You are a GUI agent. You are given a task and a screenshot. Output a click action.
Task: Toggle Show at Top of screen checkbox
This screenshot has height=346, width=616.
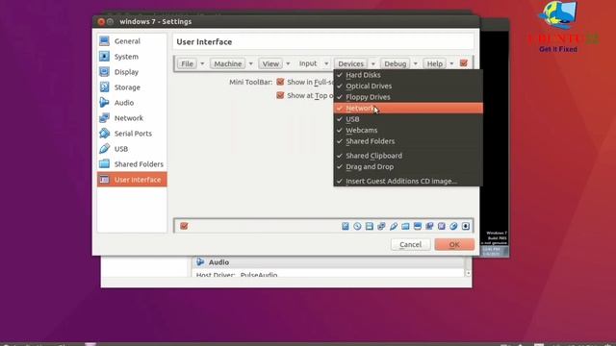(x=280, y=95)
